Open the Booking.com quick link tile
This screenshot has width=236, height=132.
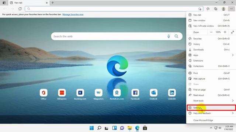pos(80,93)
